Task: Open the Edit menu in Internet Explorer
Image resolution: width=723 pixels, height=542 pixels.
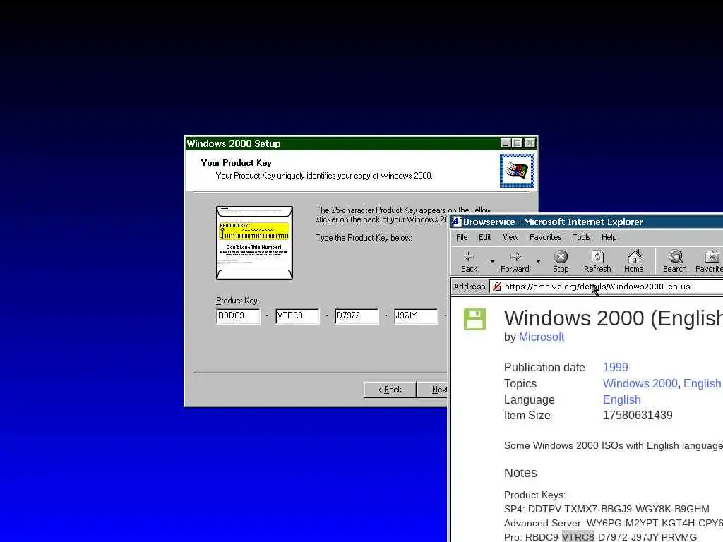Action: point(484,237)
